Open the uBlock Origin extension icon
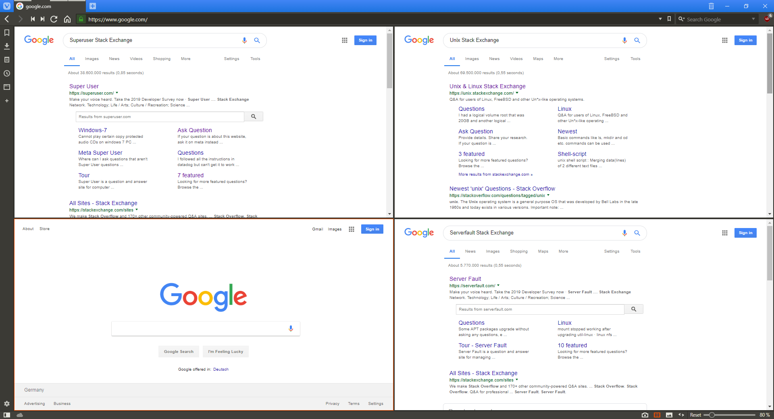This screenshot has width=774, height=419. click(x=767, y=19)
